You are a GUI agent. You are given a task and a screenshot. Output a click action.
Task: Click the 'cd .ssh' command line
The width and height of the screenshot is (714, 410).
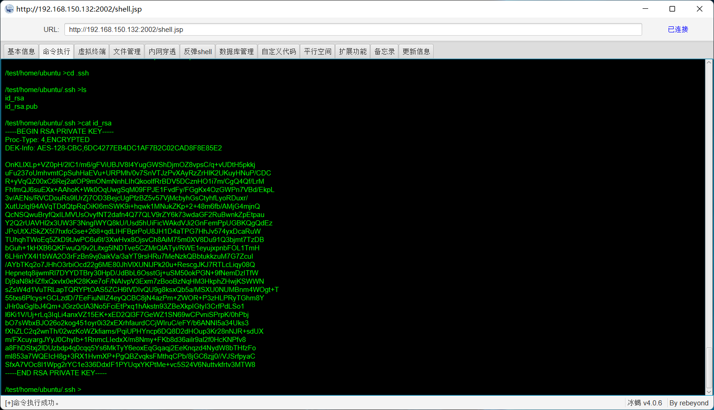pyautogui.click(x=47, y=73)
